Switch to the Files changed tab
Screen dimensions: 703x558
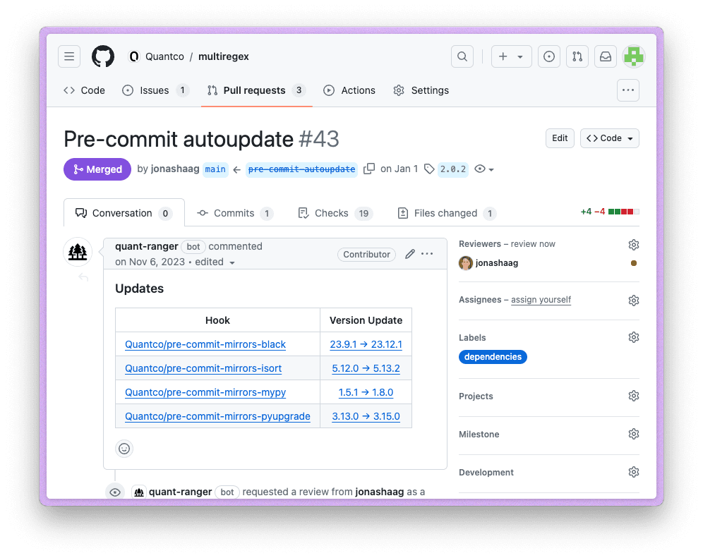point(446,213)
